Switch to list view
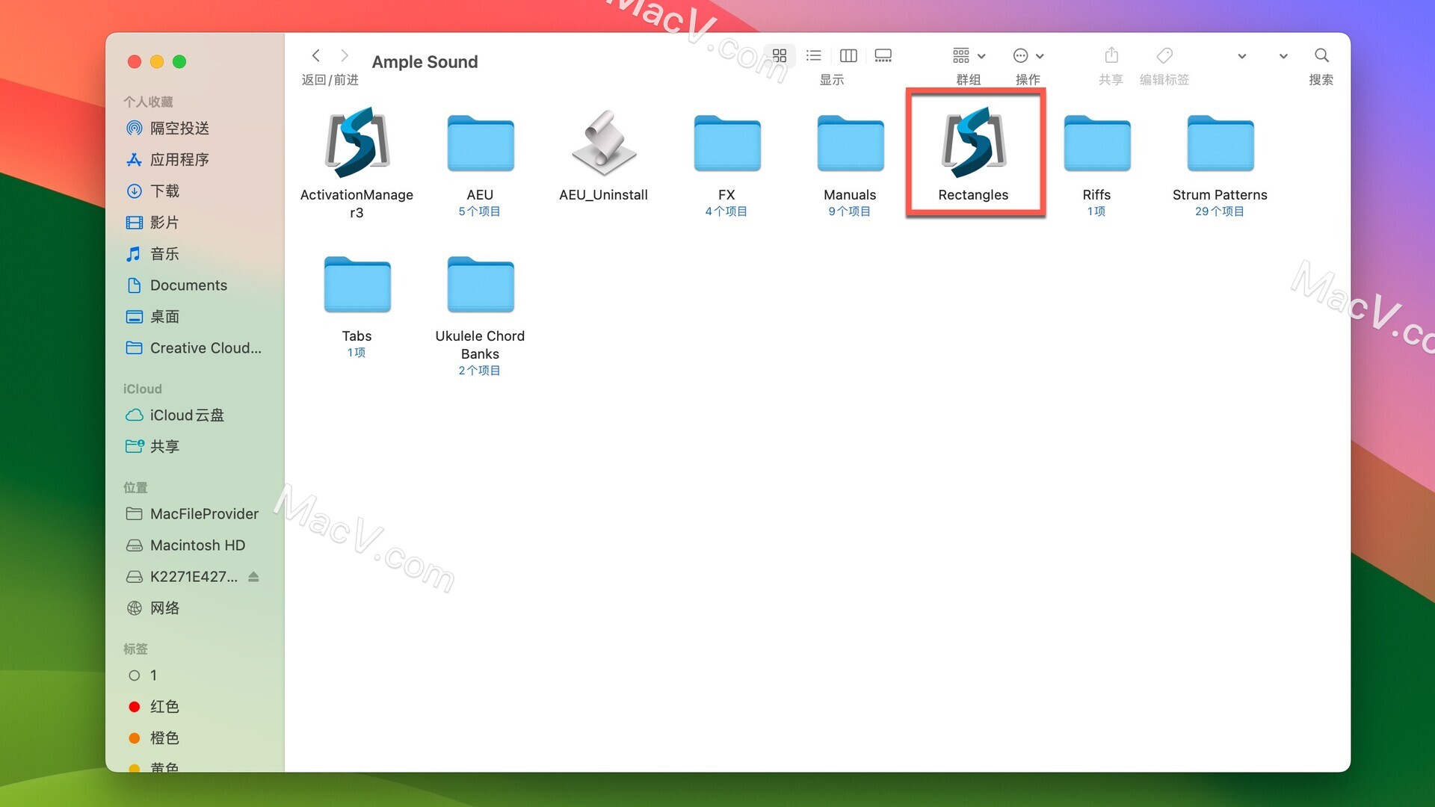 814,55
